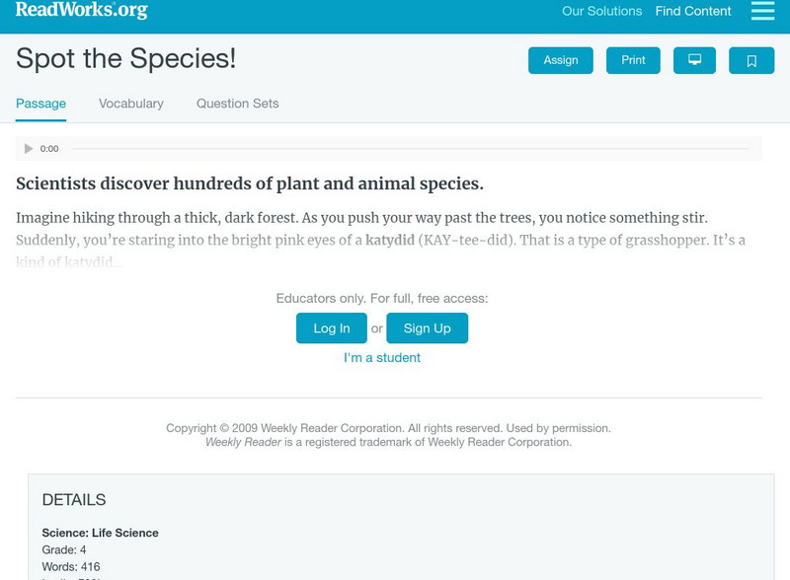Click the Print button
This screenshot has height=580, width=790.
click(633, 60)
